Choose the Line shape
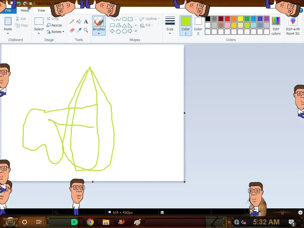This screenshot has width=304, height=228. (x=113, y=19)
